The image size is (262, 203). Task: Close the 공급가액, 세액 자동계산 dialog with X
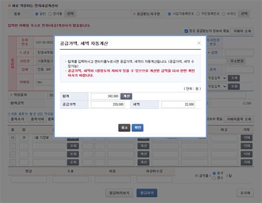[x=199, y=43]
